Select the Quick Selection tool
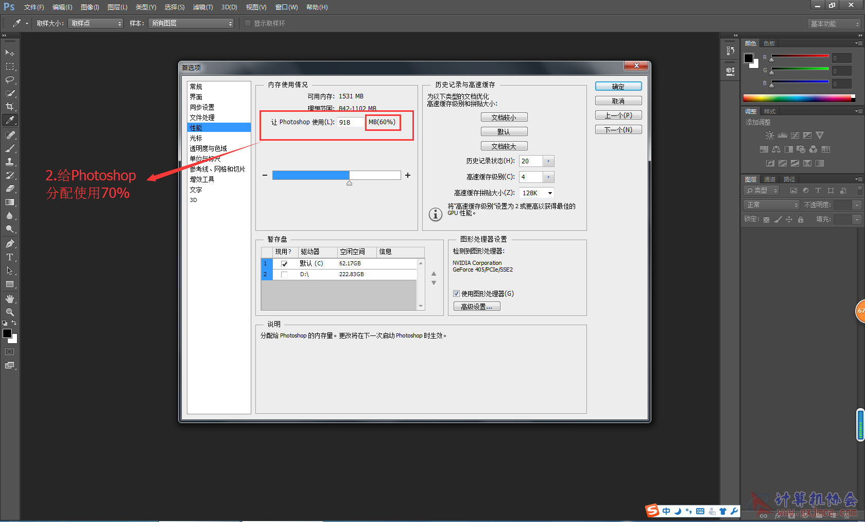 (x=10, y=93)
